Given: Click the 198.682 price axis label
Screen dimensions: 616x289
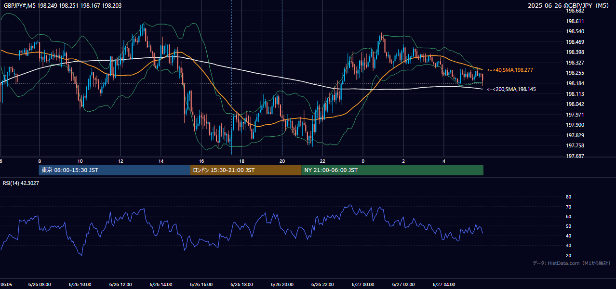Looking at the screenshot, I should click(576, 11).
